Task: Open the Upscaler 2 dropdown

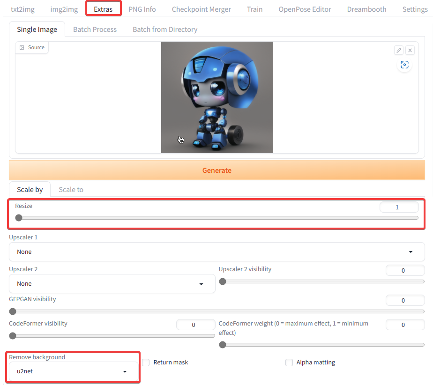Action: (x=112, y=283)
